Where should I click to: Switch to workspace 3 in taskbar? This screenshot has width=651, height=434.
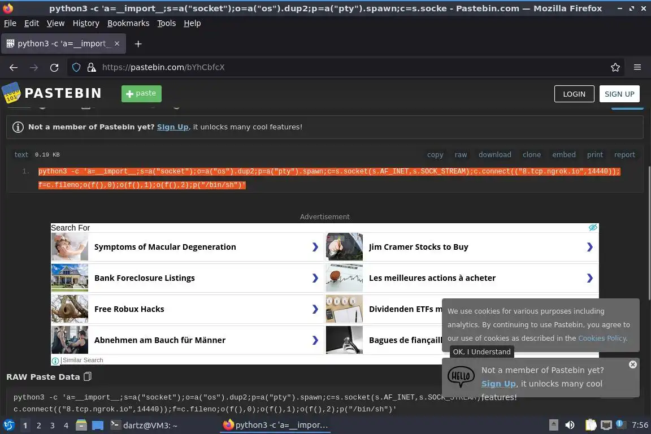[53, 426]
